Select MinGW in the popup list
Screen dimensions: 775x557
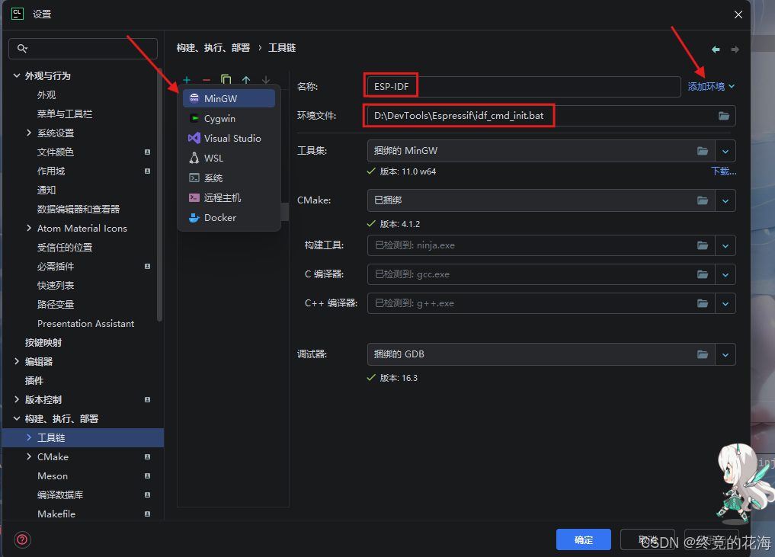coord(229,98)
